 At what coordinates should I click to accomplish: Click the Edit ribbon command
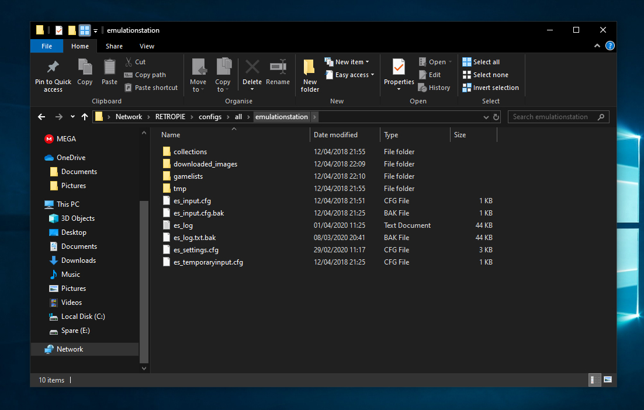point(430,75)
